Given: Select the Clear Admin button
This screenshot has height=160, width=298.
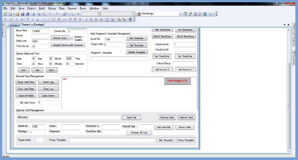Looking at the screenshot, I should point(48,96).
